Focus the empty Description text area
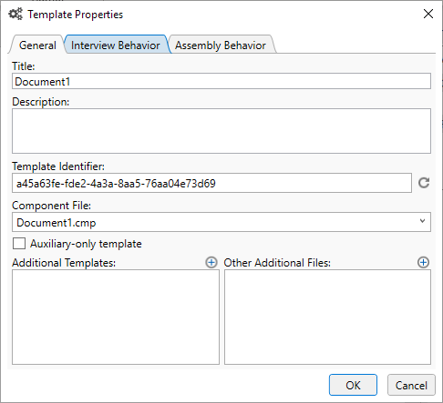Viewport: 443px width, 403px height. tap(221, 131)
